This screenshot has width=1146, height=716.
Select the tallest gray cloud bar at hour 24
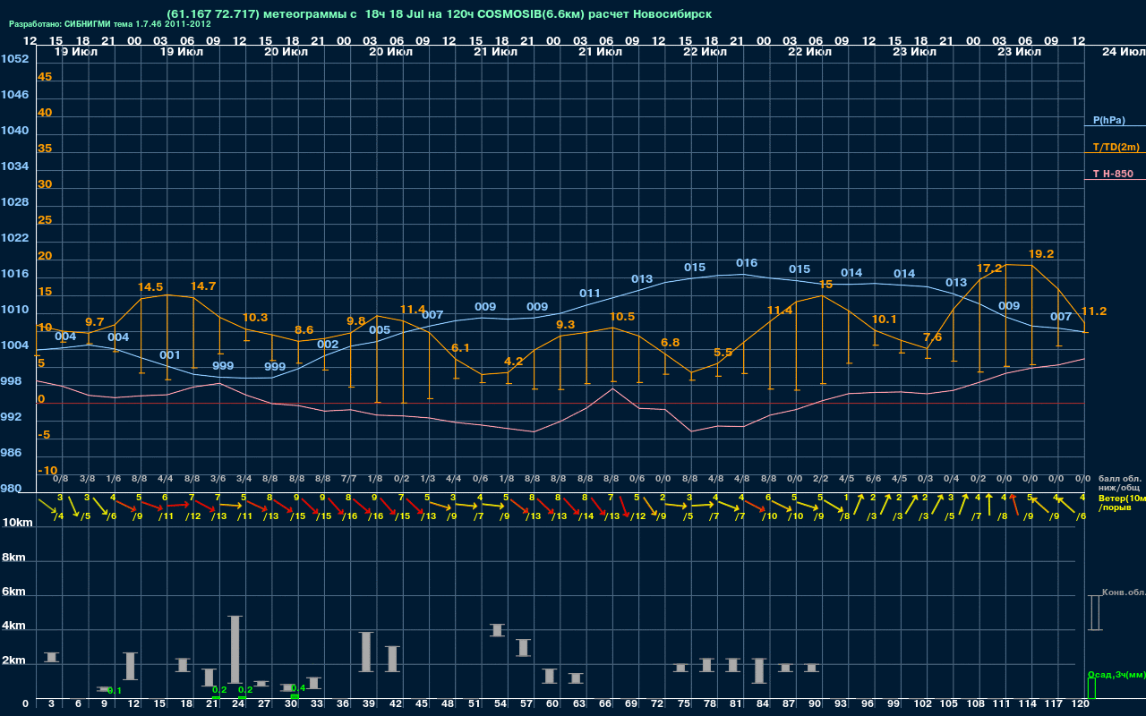[x=235, y=650]
